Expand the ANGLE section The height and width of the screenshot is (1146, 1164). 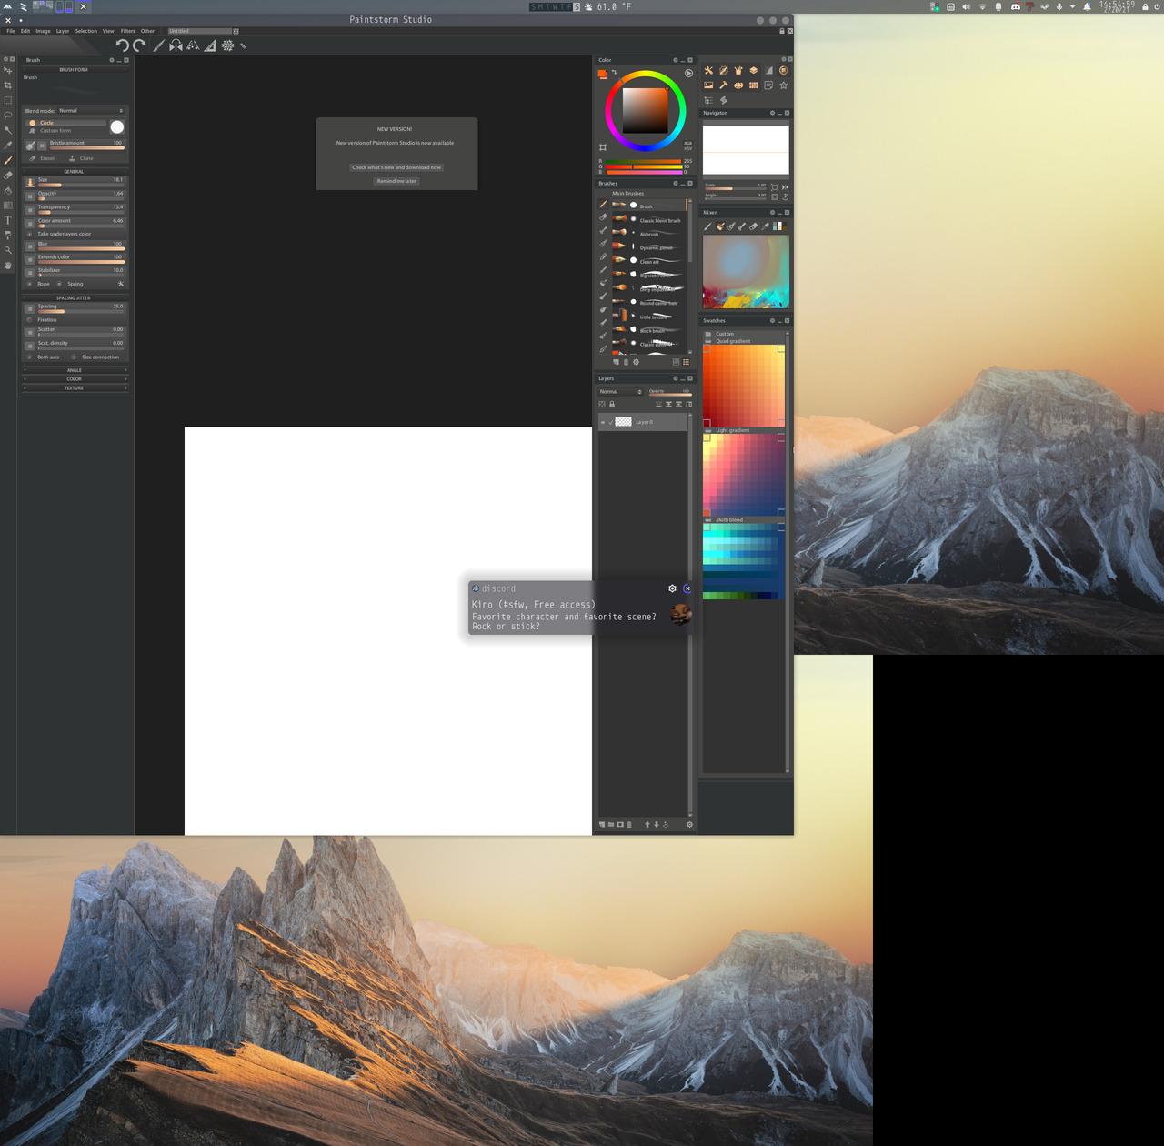tap(75, 370)
